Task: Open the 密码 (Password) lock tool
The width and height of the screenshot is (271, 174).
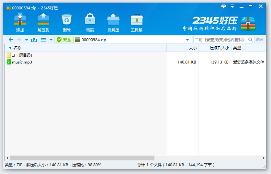Action: click(x=90, y=22)
